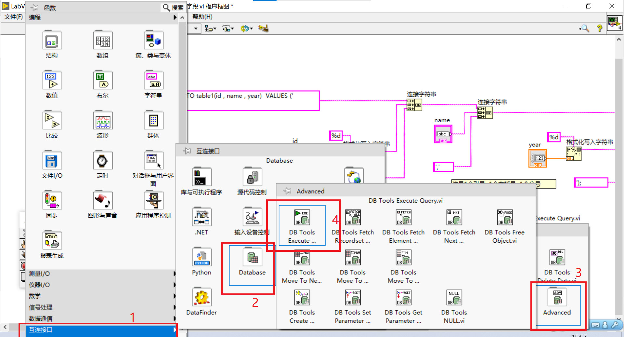The height and width of the screenshot is (337, 624).
Task: Pin the Advanced palette open
Action: (x=287, y=191)
